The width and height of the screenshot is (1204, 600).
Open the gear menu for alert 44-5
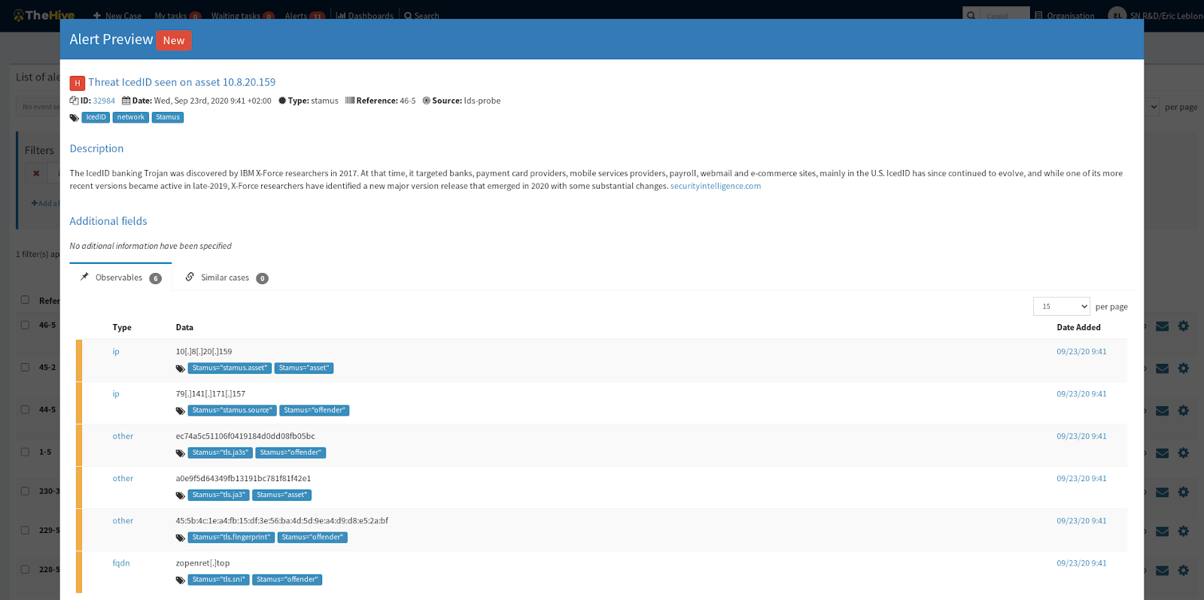(1184, 411)
